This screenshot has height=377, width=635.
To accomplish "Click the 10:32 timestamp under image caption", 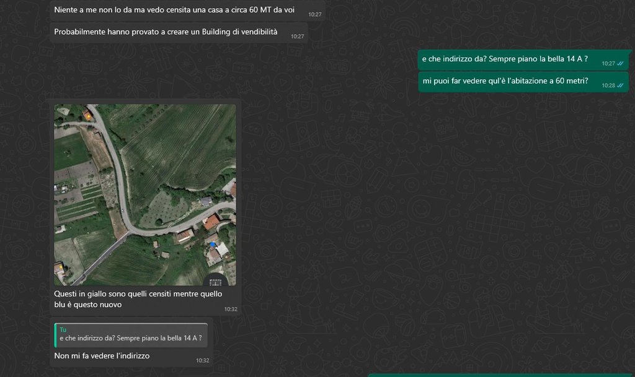I will coord(230,309).
